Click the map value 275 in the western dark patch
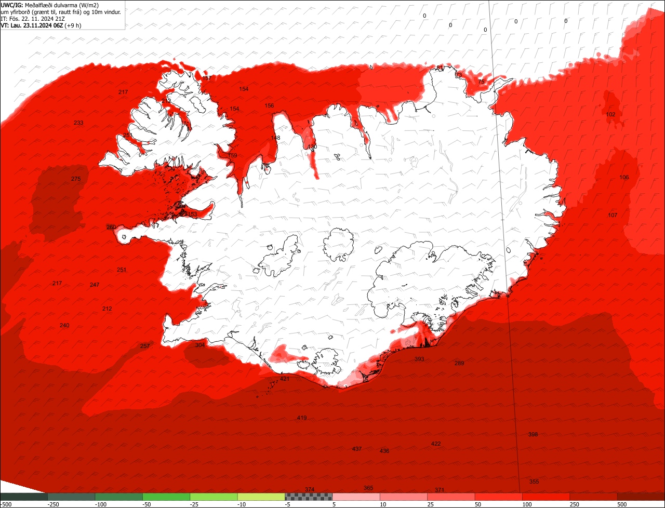 pos(76,179)
